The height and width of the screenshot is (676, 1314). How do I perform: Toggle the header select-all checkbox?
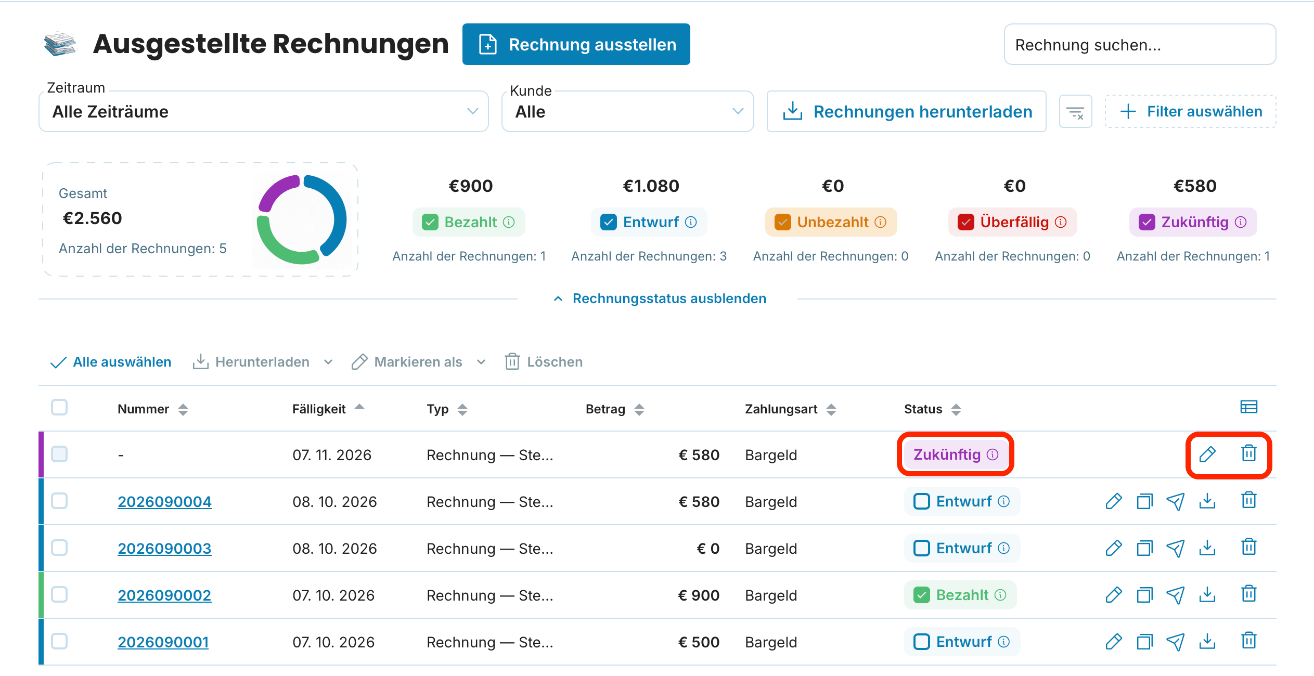coord(59,407)
